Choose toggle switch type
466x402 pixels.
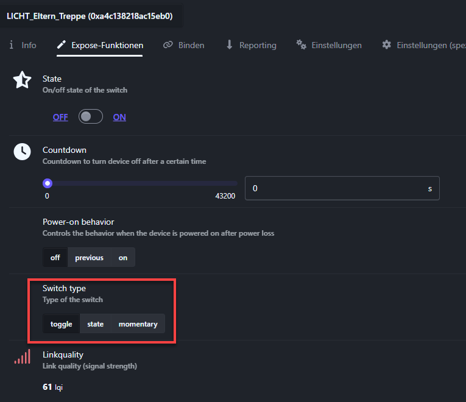click(x=61, y=324)
